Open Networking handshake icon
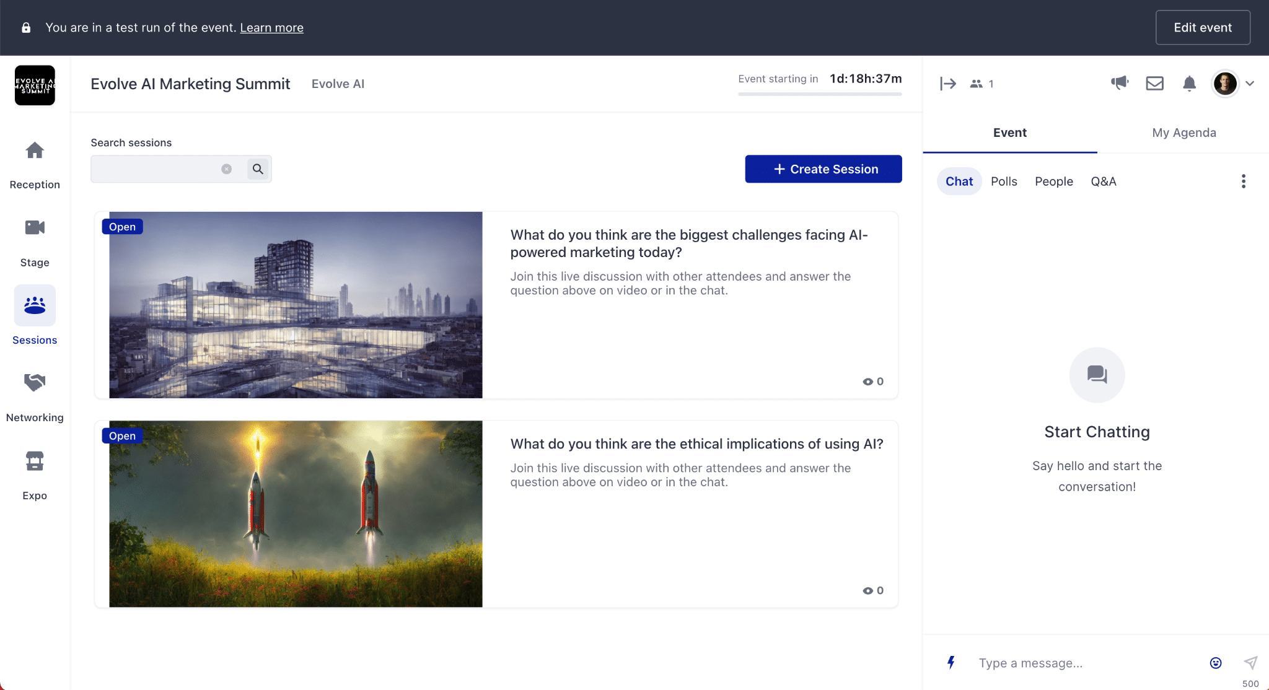1269x690 pixels. [x=35, y=383]
